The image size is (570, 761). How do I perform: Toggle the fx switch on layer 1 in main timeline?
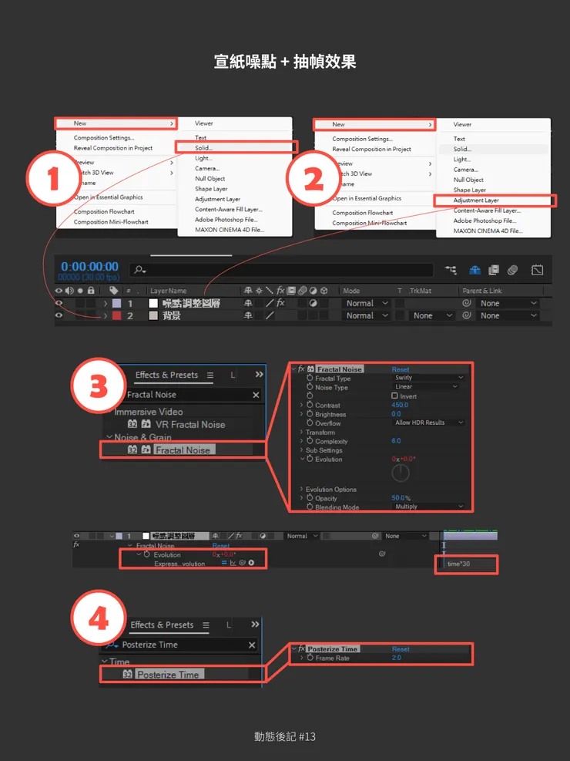click(280, 303)
